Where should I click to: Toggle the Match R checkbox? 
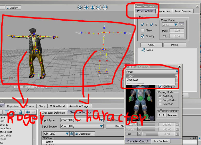(x=152, y=24)
